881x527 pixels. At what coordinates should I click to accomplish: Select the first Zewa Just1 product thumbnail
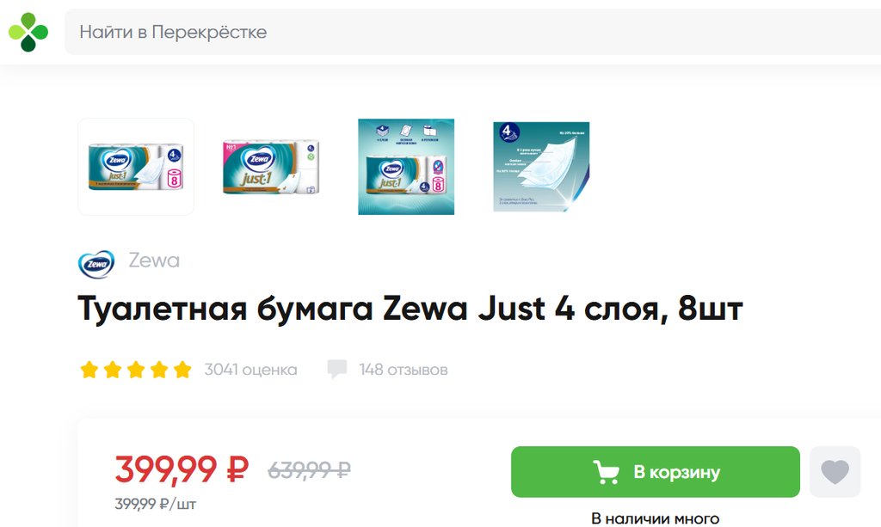[x=136, y=167]
